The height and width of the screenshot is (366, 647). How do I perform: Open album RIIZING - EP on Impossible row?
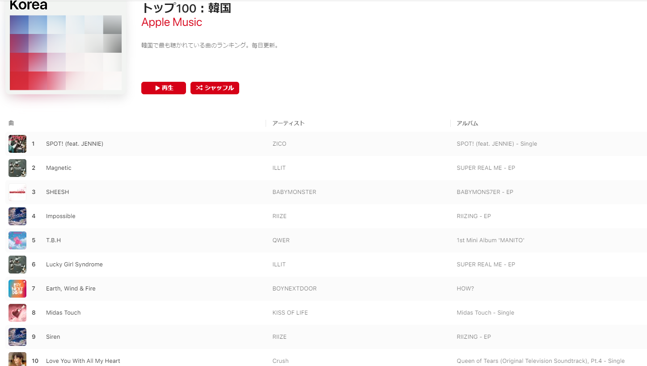click(474, 216)
